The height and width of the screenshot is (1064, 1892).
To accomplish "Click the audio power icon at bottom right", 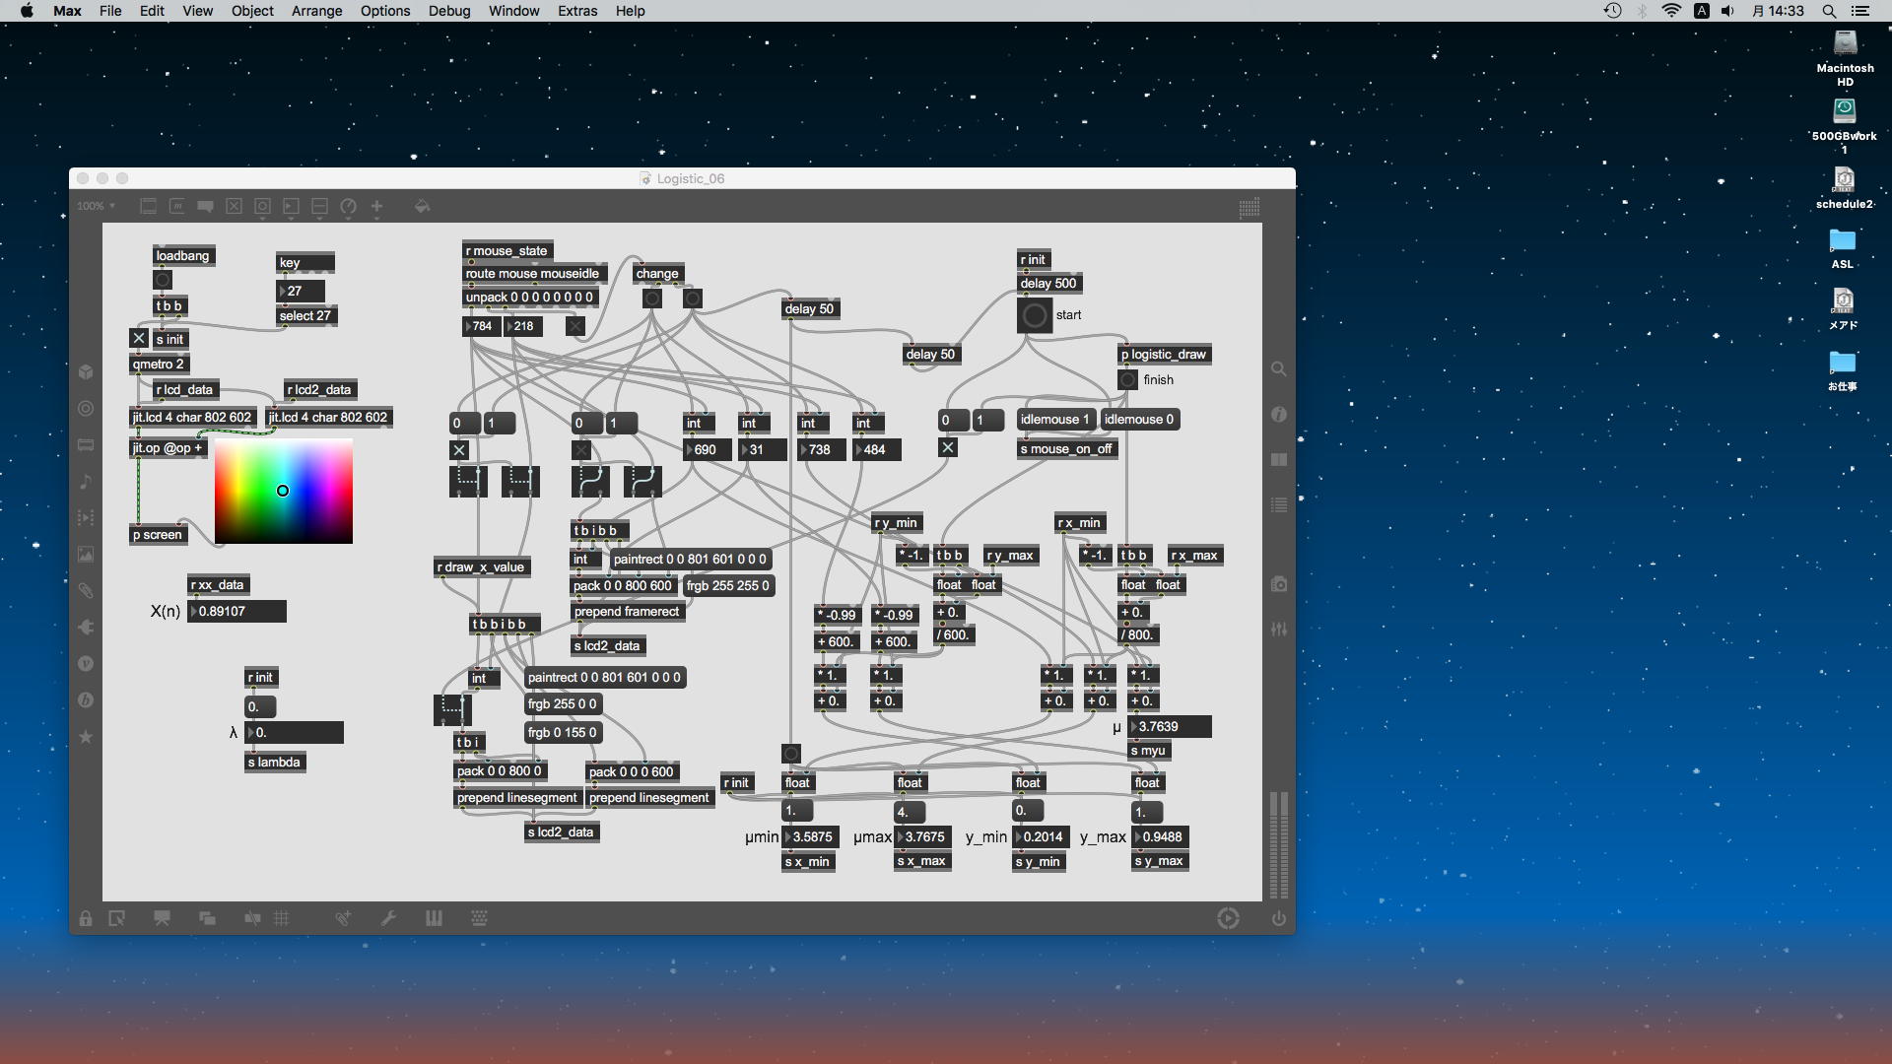I will pyautogui.click(x=1278, y=919).
